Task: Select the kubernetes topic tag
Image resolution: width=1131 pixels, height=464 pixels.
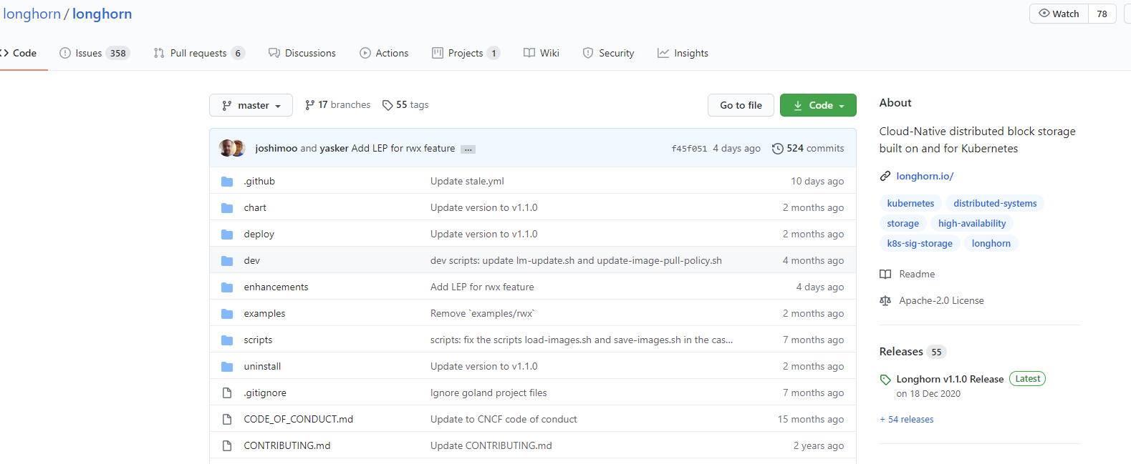Action: [x=910, y=204]
